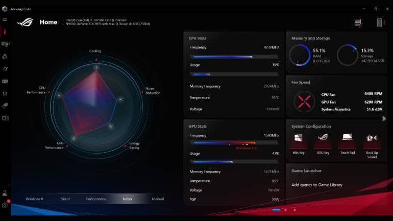393x221 pixels.
Task: Click the Settings gear icon at bottom left
Action: tap(5, 205)
